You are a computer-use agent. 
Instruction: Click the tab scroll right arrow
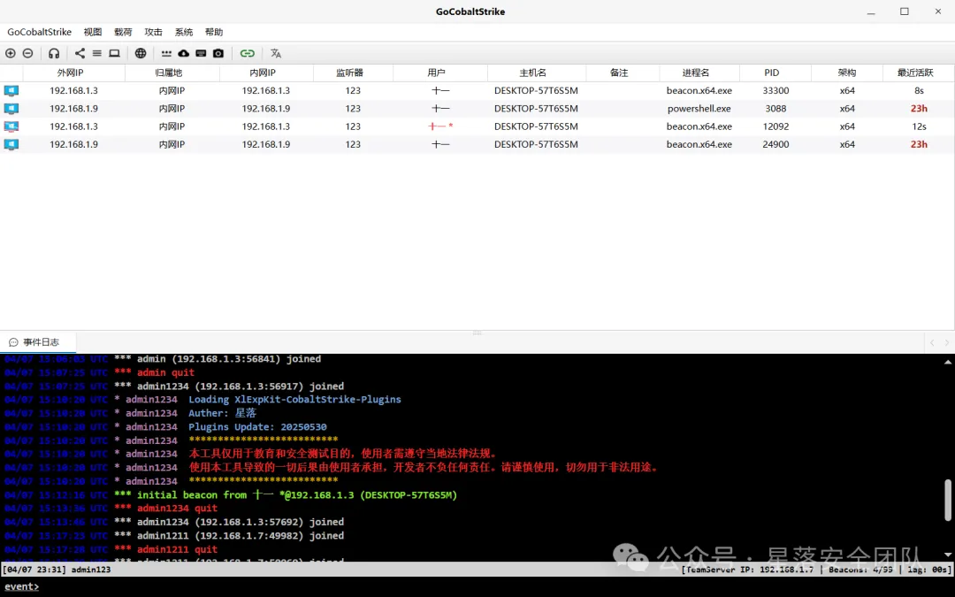pyautogui.click(x=946, y=343)
